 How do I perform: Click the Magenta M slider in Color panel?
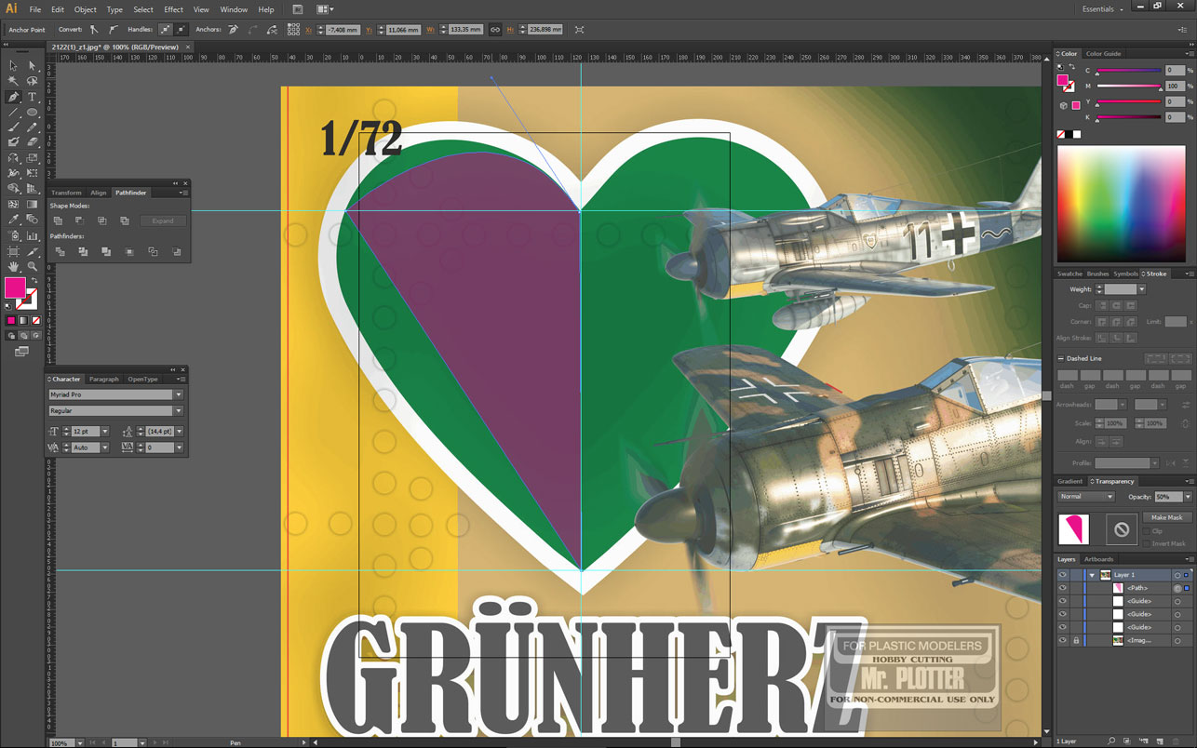pyautogui.click(x=1129, y=86)
